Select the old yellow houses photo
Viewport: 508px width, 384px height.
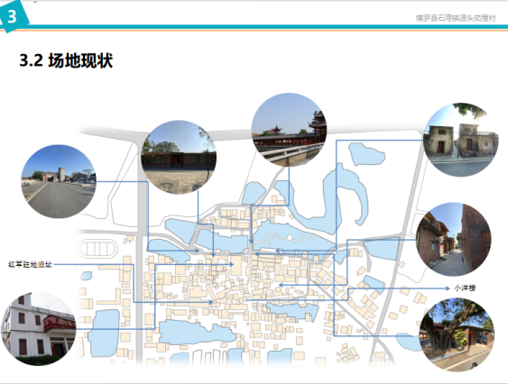click(x=461, y=140)
